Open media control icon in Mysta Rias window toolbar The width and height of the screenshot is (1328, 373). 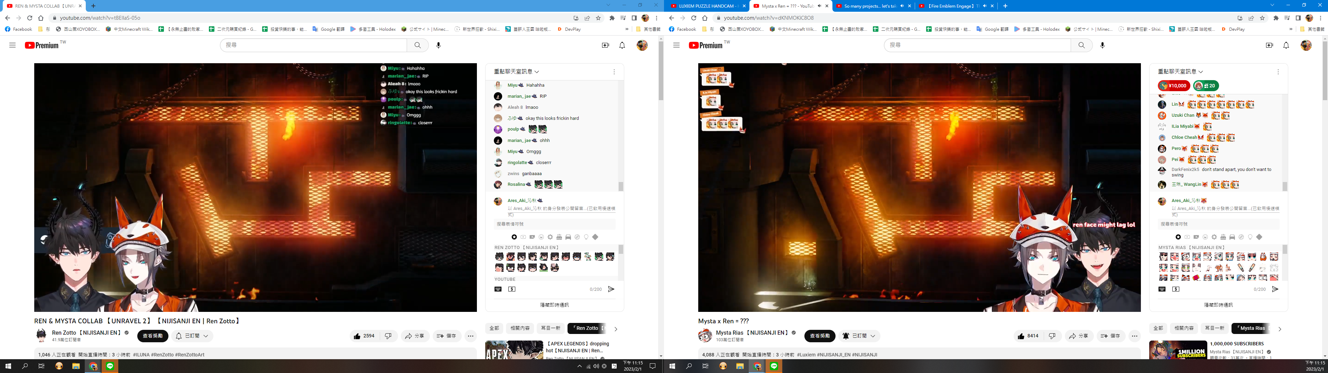1287,18
